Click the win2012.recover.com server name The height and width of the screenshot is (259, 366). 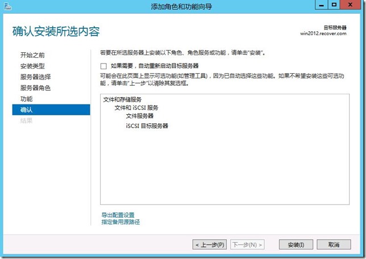pos(323,34)
